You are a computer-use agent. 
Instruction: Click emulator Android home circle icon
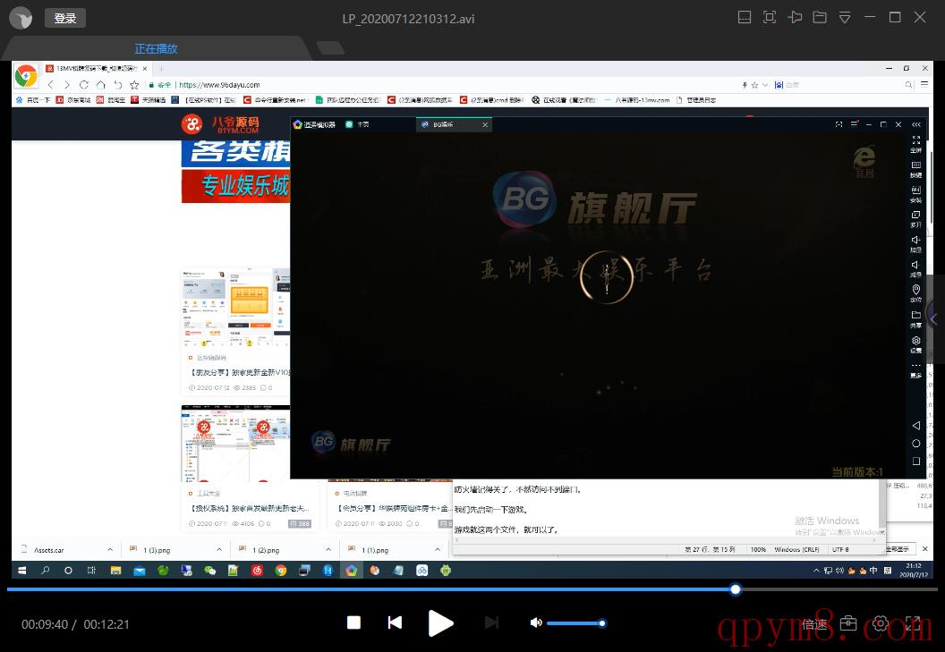point(916,444)
